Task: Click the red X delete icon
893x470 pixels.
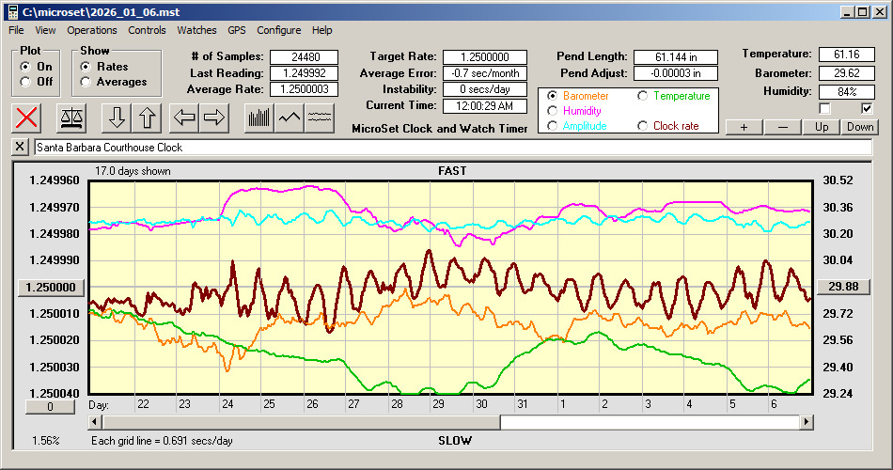Action: coord(28,117)
